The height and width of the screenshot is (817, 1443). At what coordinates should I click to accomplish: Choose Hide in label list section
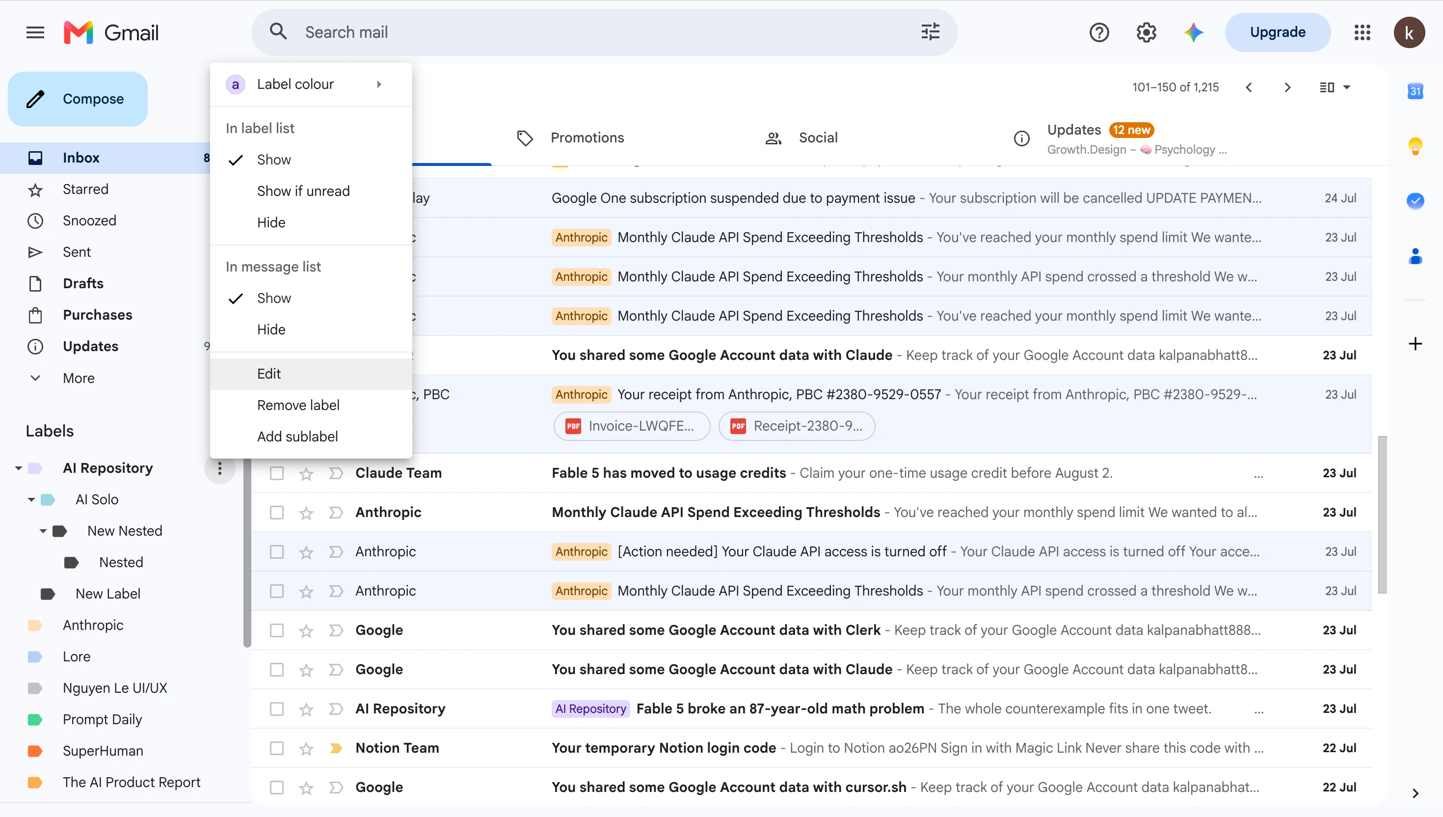point(311,223)
